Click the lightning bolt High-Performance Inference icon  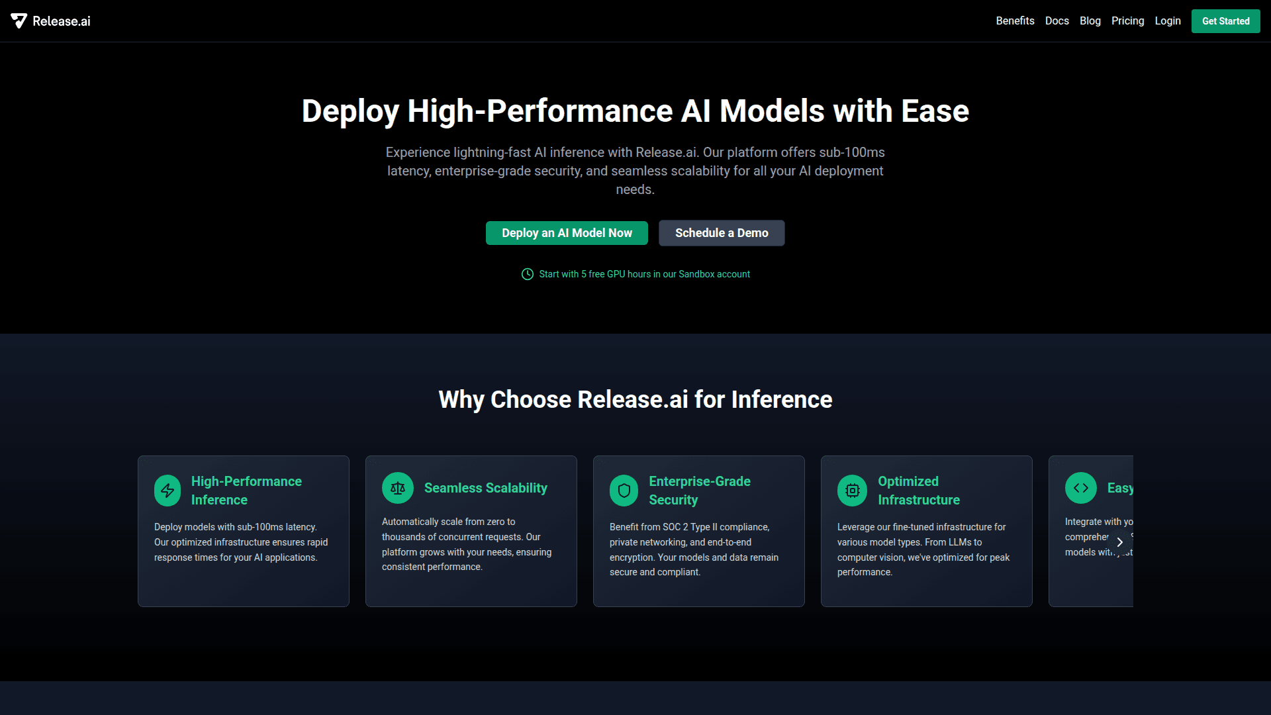[x=167, y=491]
